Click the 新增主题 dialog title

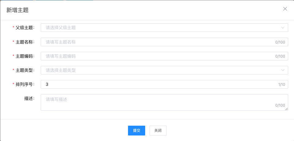(17, 10)
